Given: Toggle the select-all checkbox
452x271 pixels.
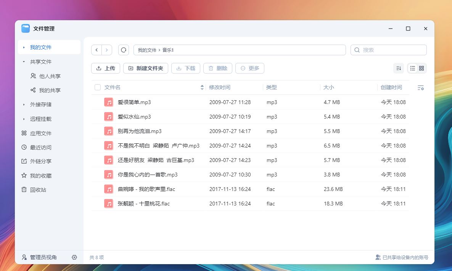Looking at the screenshot, I should (x=98, y=87).
